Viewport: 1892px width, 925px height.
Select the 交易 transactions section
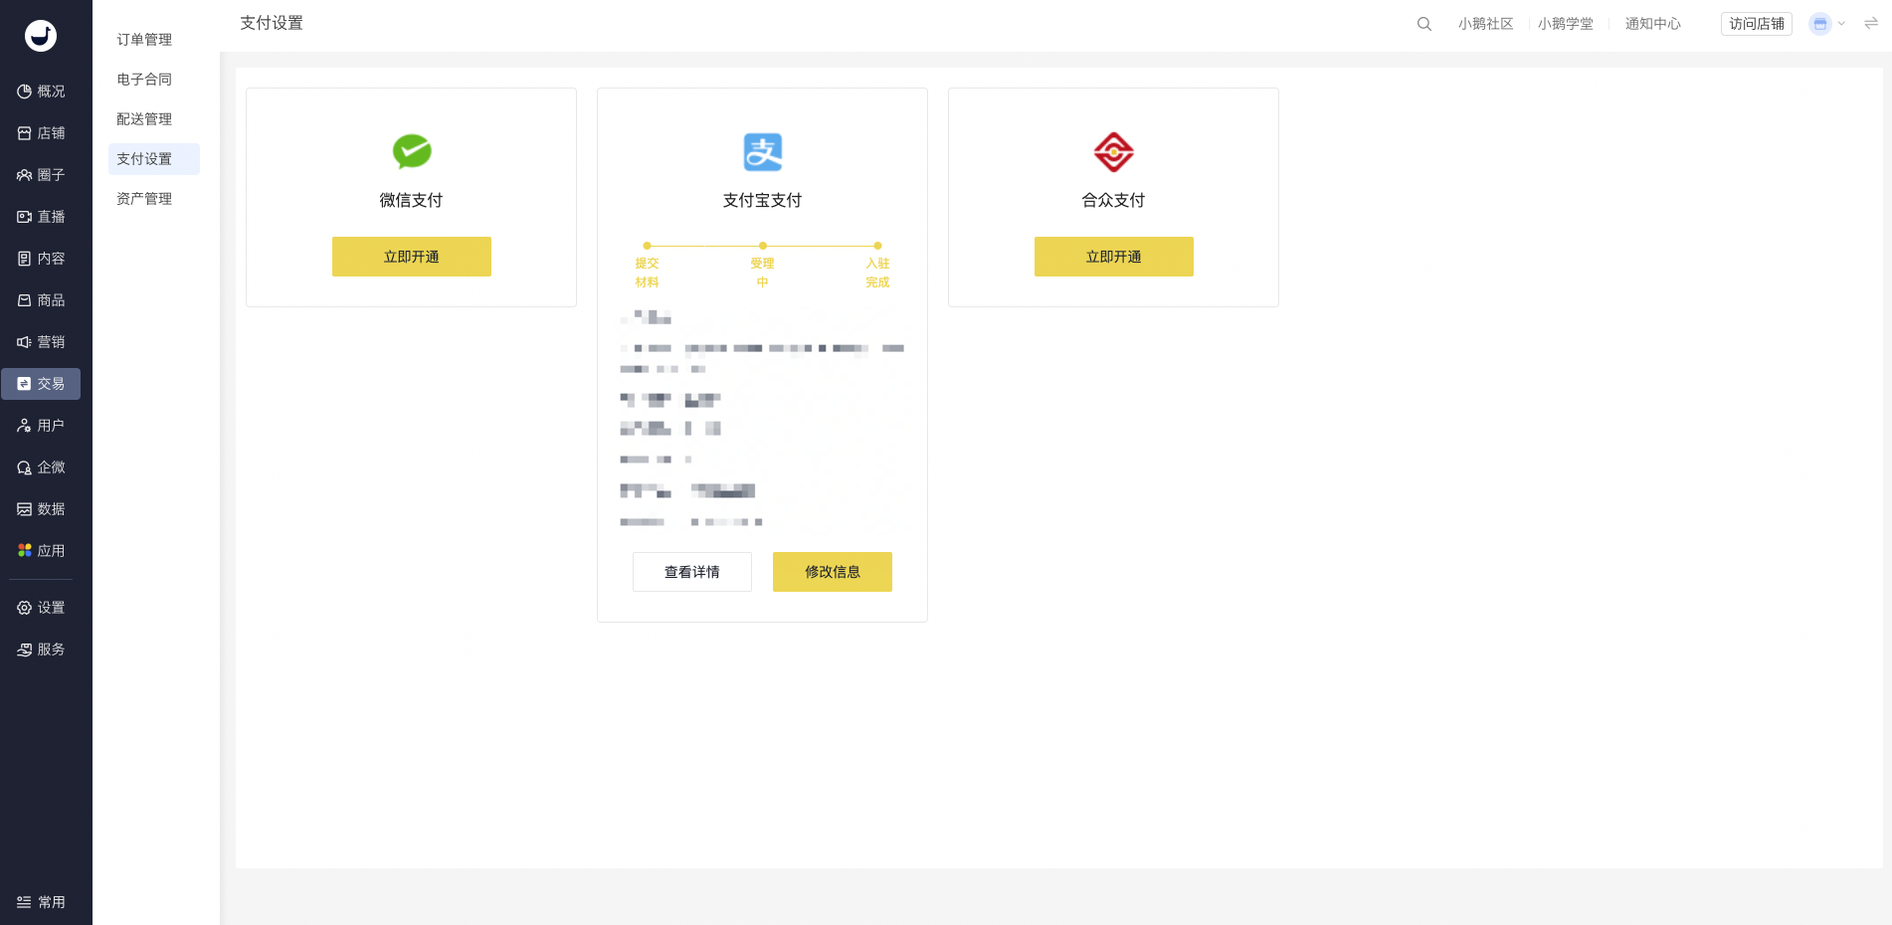point(41,384)
